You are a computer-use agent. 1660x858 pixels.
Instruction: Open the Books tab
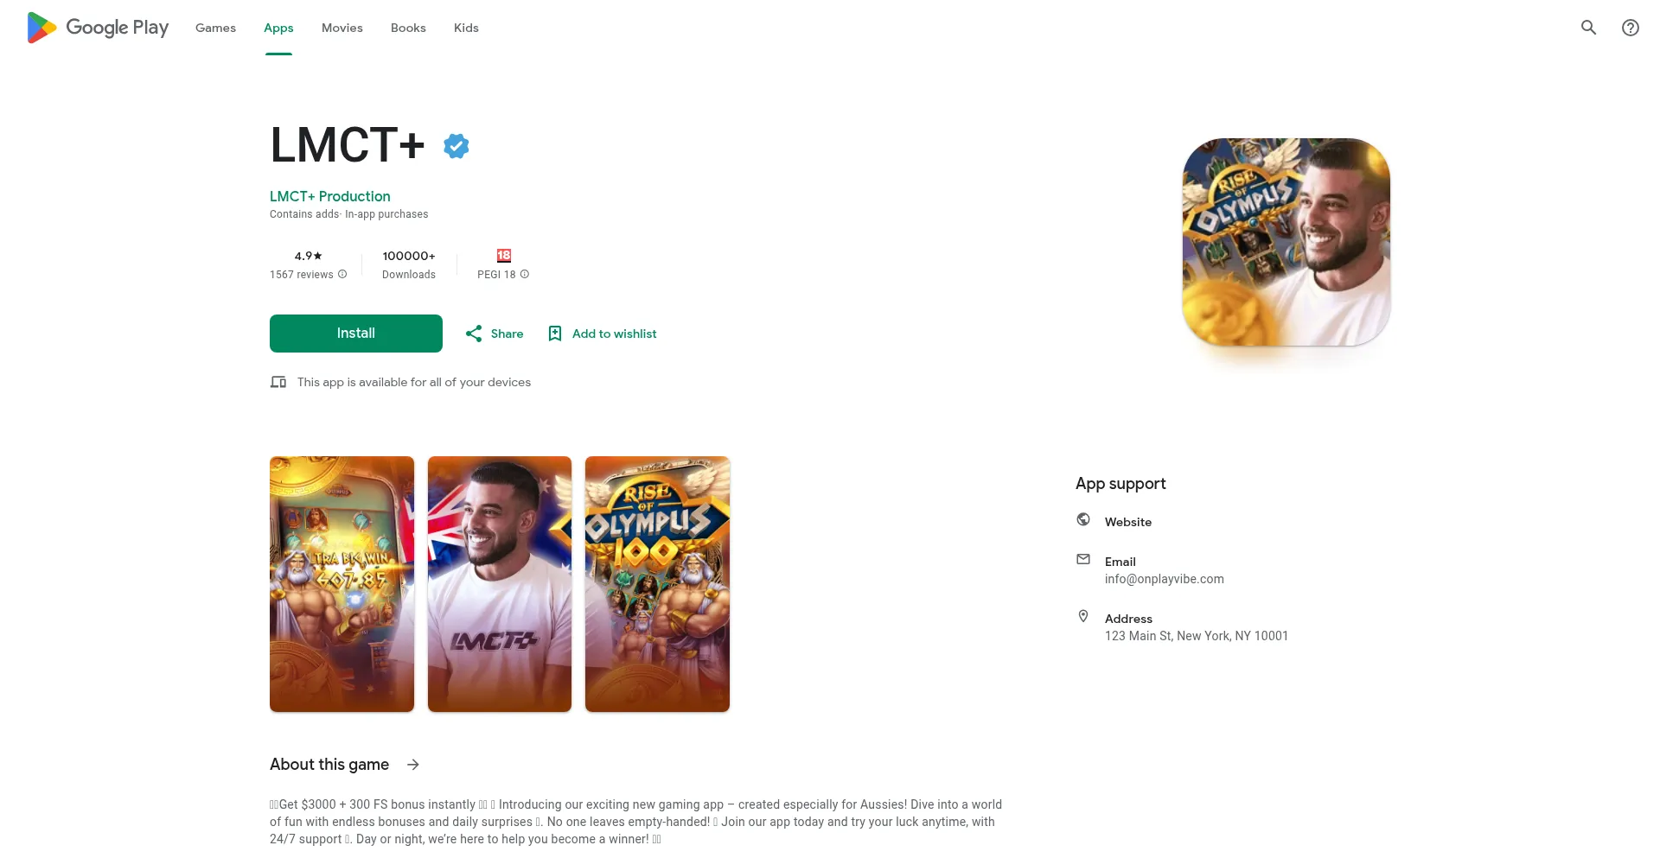pos(408,28)
